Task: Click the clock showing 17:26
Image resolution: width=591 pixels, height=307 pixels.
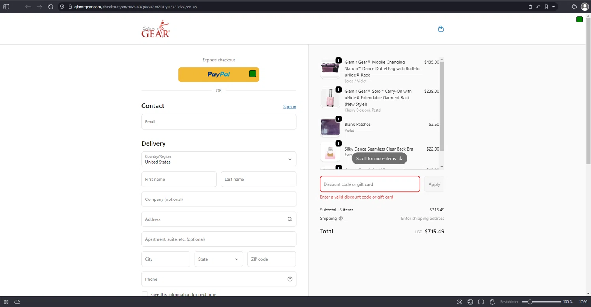Action: [x=583, y=302]
